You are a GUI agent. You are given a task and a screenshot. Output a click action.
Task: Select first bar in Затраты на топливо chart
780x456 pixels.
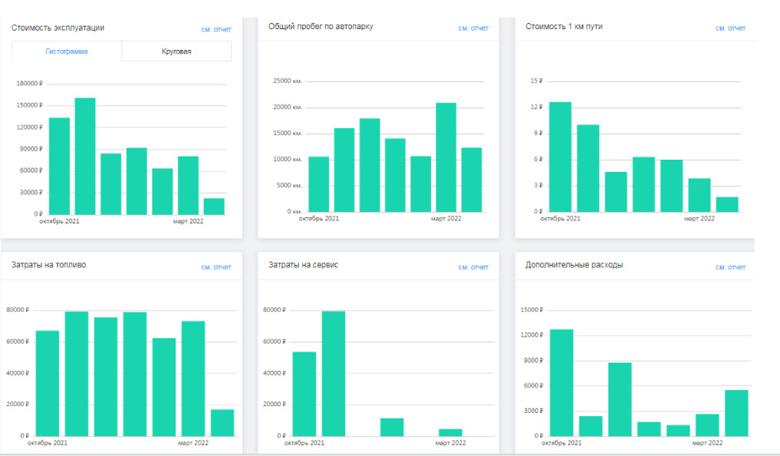(47, 384)
